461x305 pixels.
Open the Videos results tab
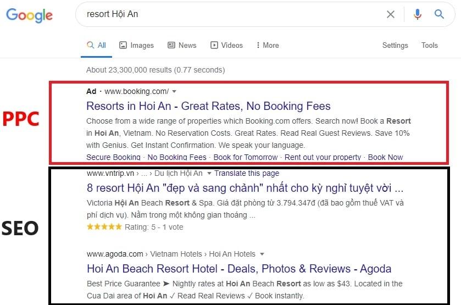[226, 45]
